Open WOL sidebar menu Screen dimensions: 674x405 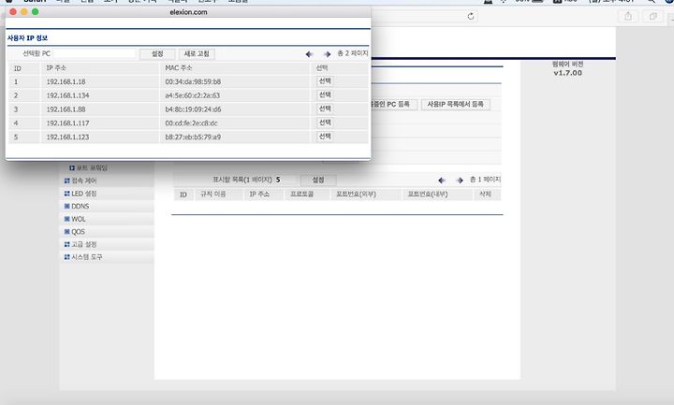[x=79, y=219]
